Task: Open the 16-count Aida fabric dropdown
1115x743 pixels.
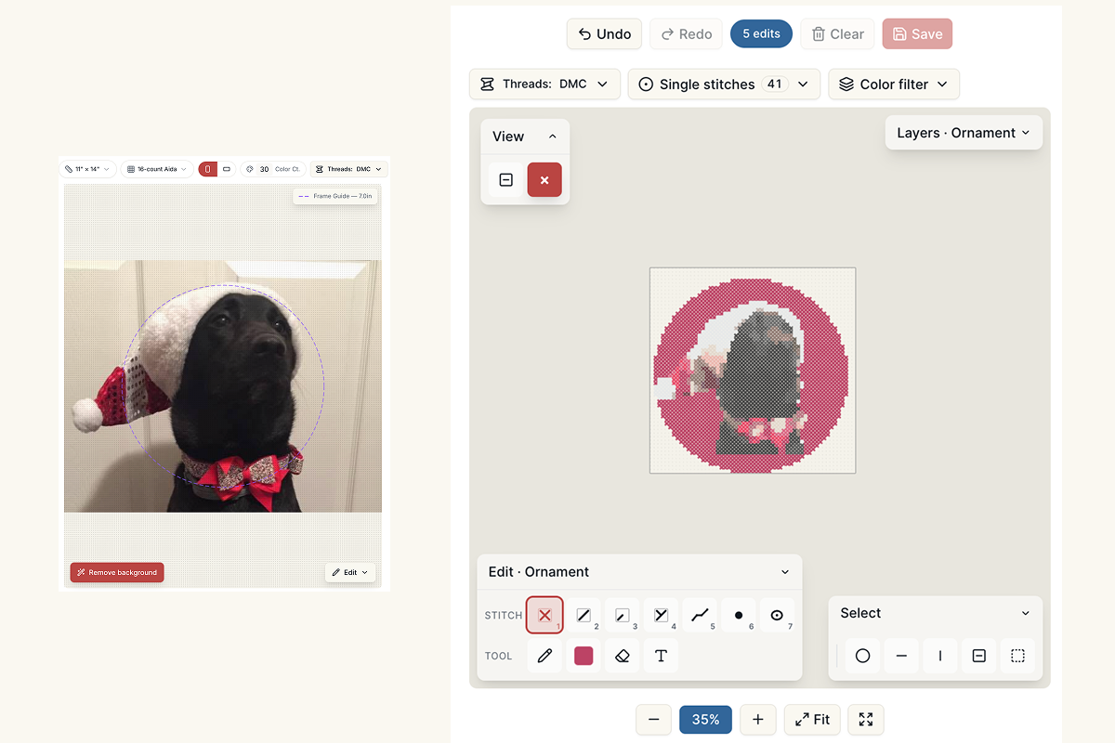Action: (158, 169)
